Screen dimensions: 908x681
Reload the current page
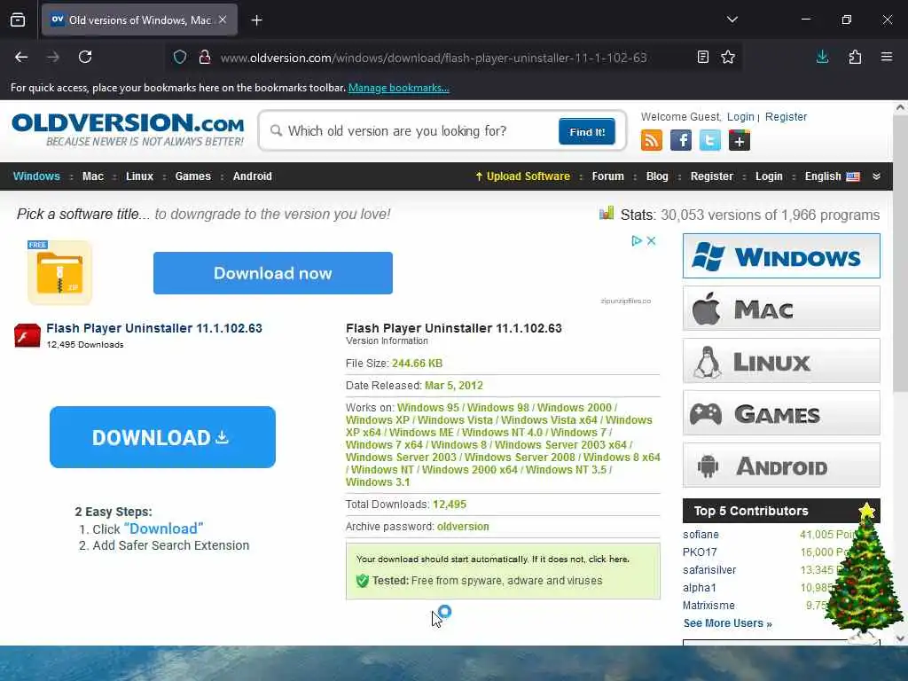85,57
